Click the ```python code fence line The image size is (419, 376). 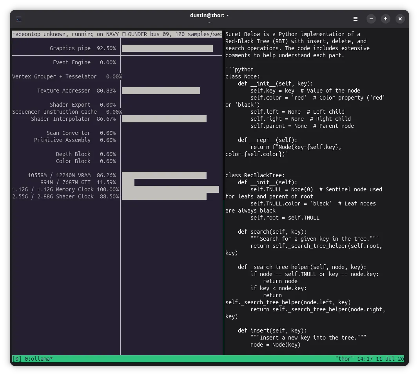click(239, 69)
